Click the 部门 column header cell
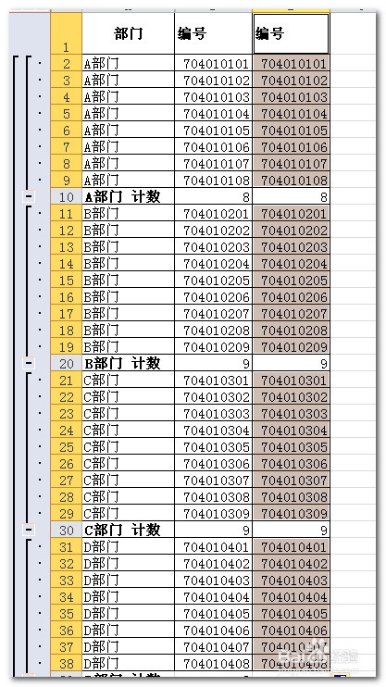Screen dimensions: 386x687 pyautogui.click(x=128, y=33)
